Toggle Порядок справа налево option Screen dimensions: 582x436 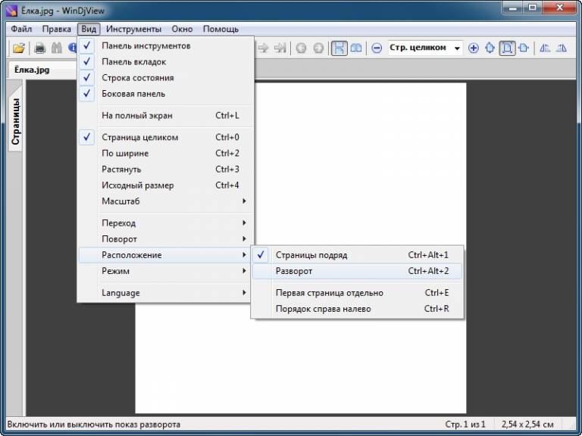coord(357,309)
